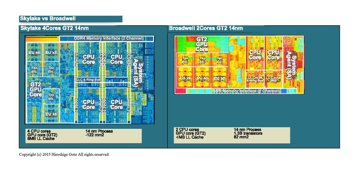
Task: Click the "1.3B transistors" value
Action: [x=248, y=133]
